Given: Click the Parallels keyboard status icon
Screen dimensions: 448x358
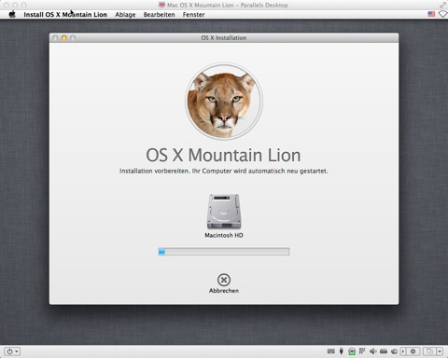Looking at the screenshot, I should (x=331, y=351).
